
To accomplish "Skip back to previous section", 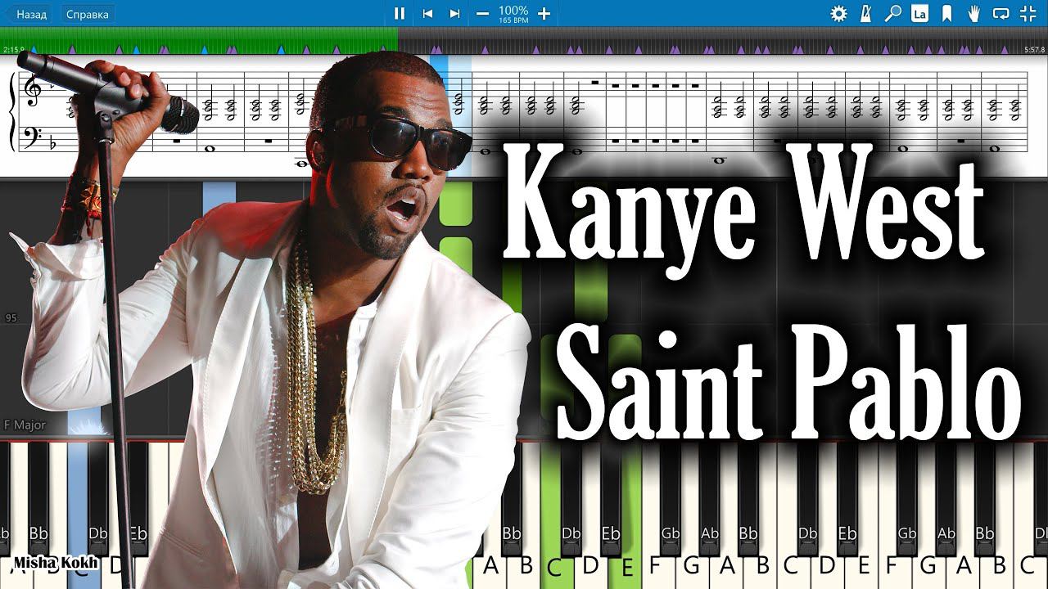I will click(x=427, y=13).
